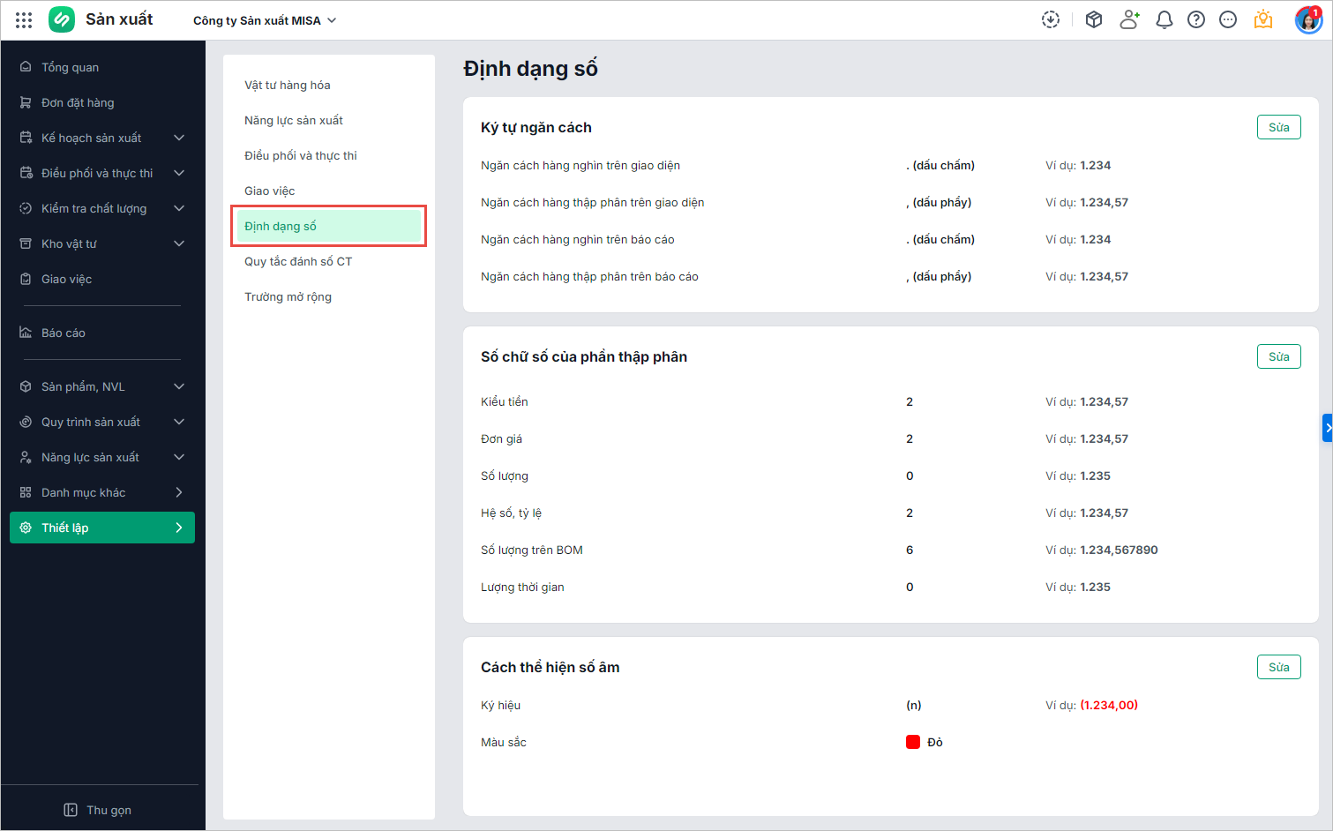Open the company selector dropdown

[265, 20]
